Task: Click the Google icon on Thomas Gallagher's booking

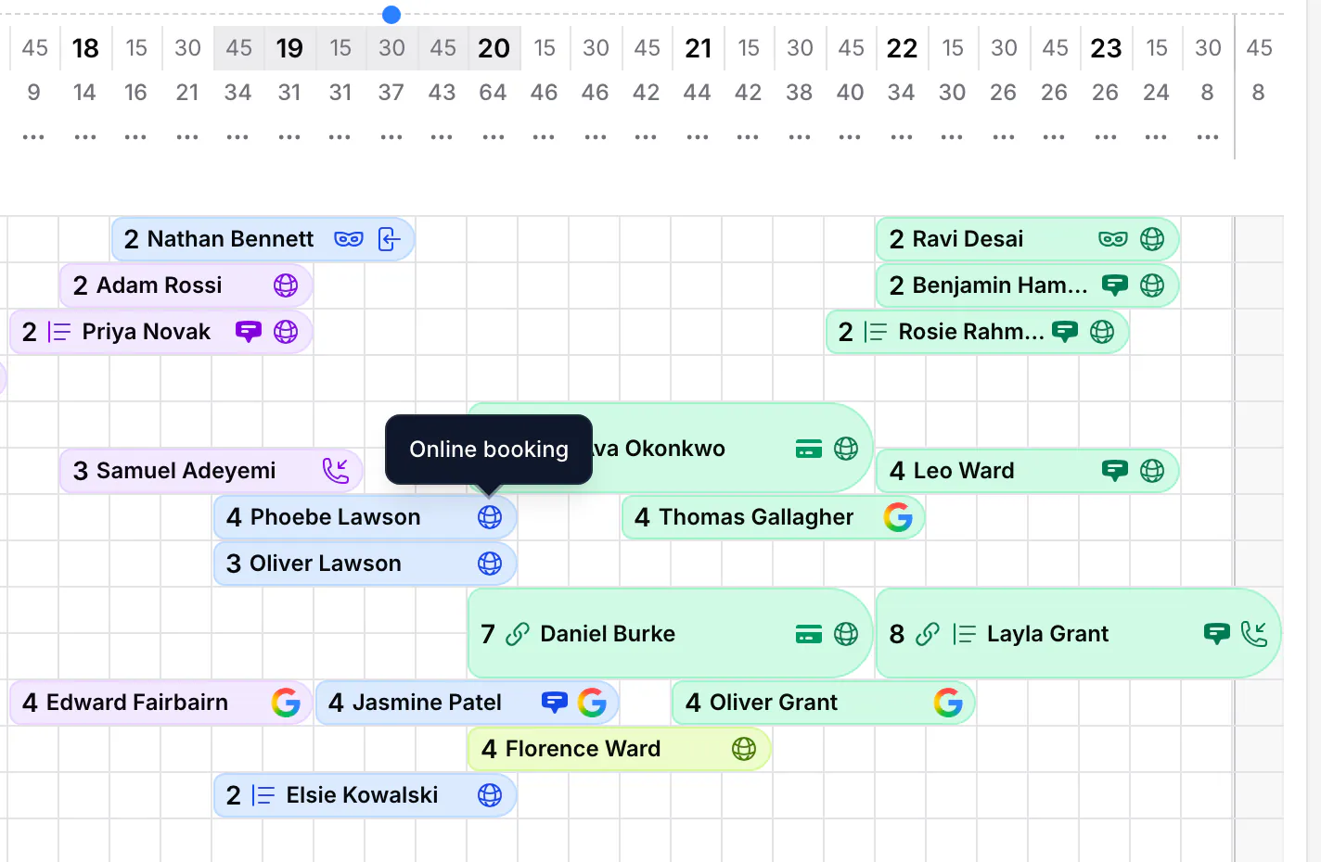Action: tap(898, 517)
